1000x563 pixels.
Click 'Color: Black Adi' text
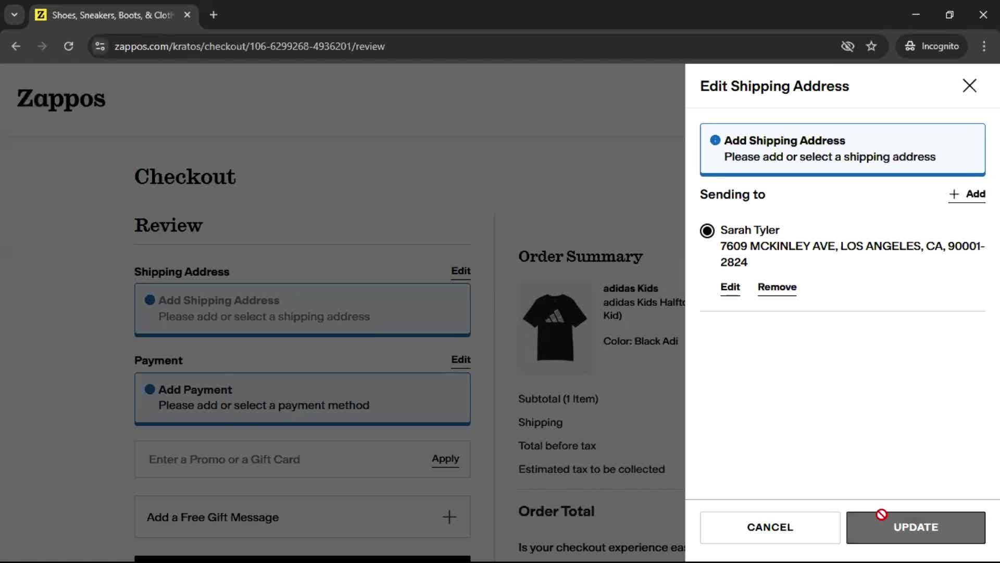pos(640,341)
